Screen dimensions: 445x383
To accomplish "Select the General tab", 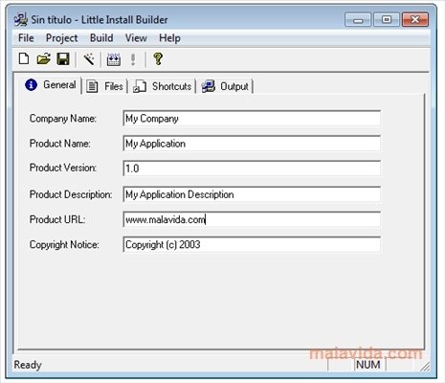I will [51, 85].
